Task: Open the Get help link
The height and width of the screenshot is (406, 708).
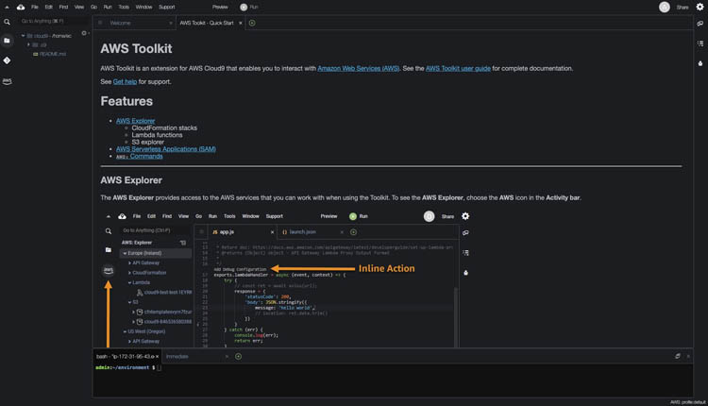Action: click(125, 82)
